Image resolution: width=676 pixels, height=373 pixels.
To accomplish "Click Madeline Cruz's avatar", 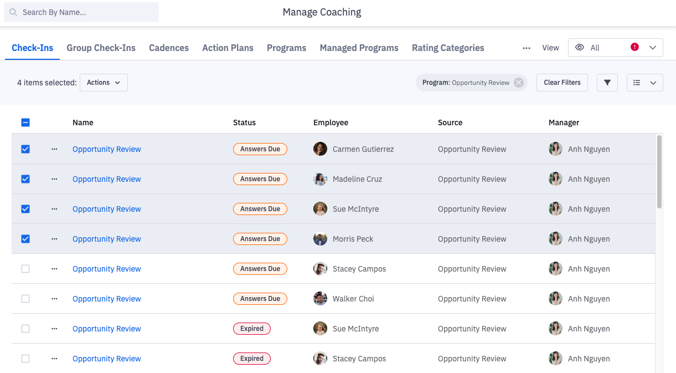I will (320, 179).
